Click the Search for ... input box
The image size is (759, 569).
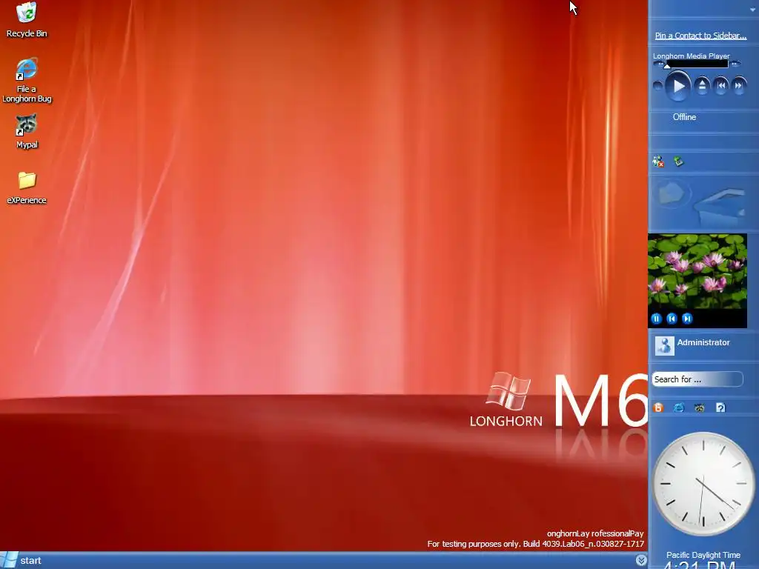click(x=697, y=379)
